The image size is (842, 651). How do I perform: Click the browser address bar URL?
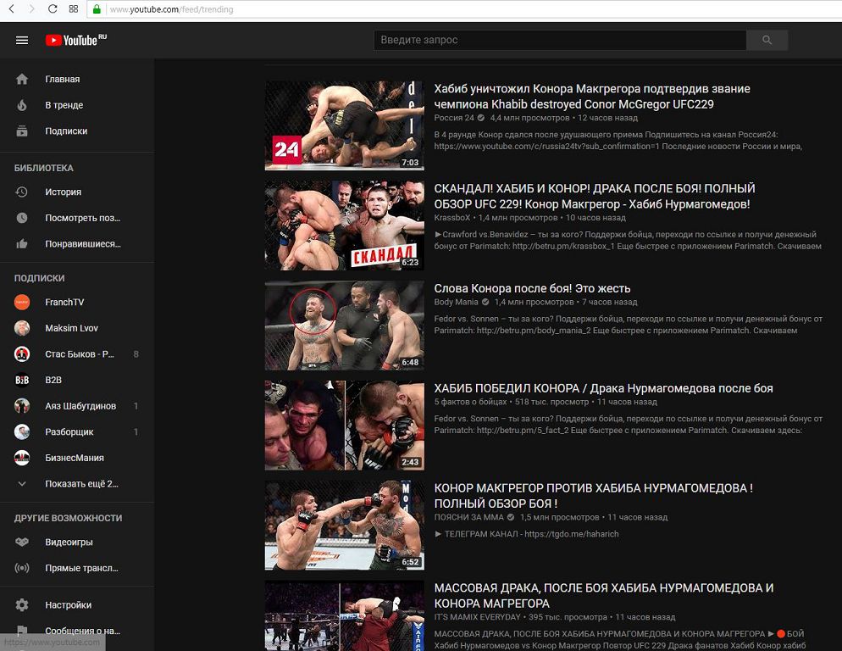pos(171,9)
